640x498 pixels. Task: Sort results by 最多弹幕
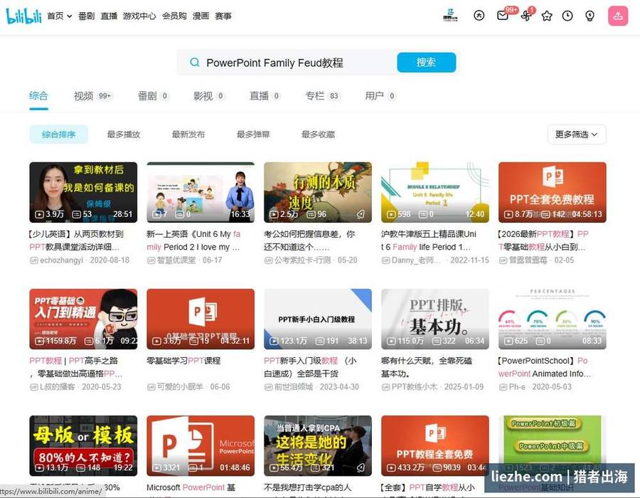253,134
